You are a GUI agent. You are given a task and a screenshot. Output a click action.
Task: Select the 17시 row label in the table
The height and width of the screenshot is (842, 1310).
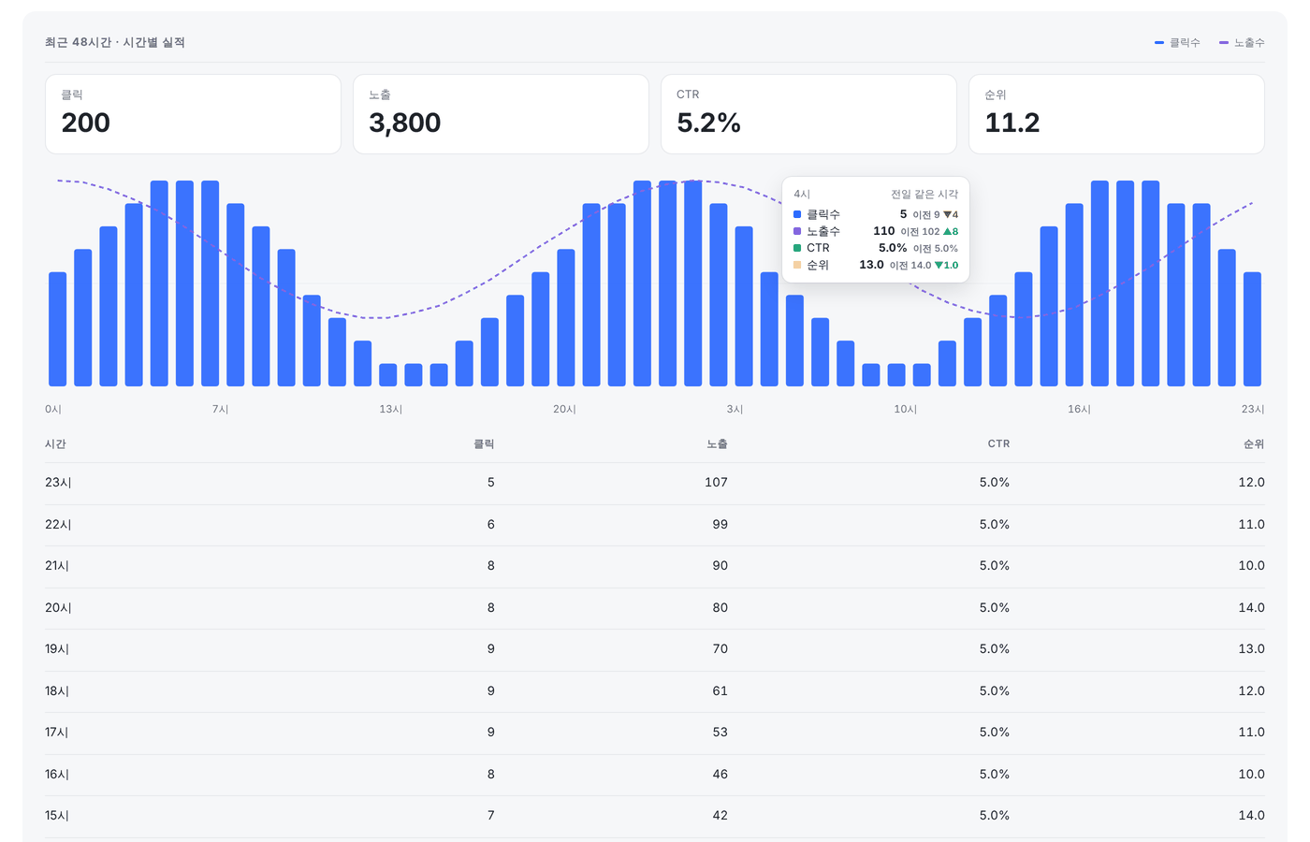click(x=57, y=733)
